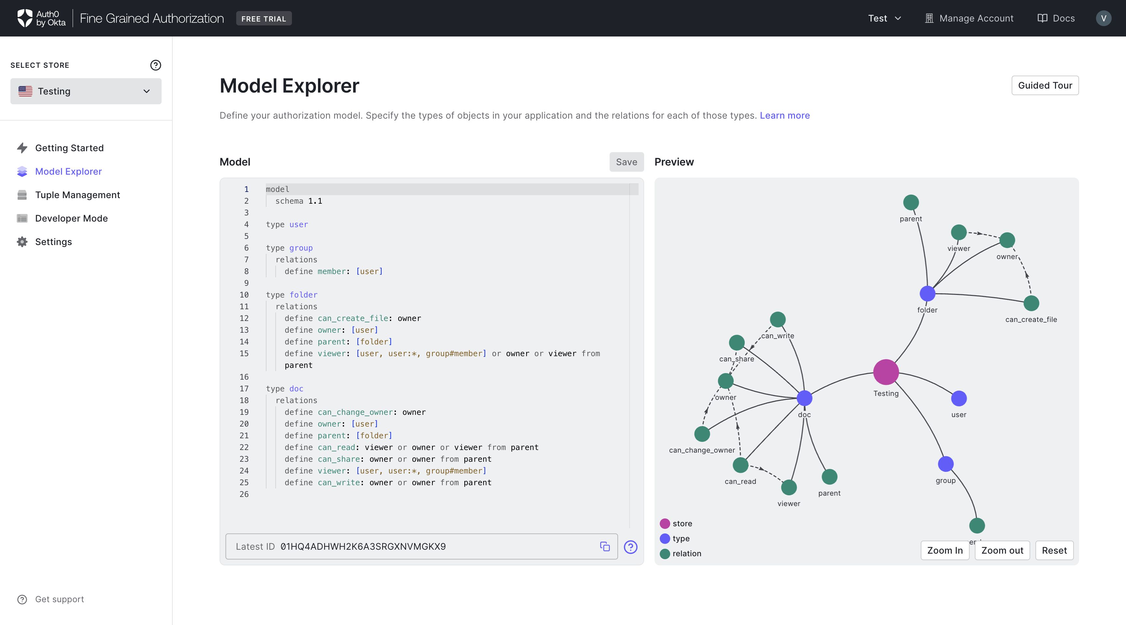Click the folder parent relation node
The width and height of the screenshot is (1126, 625).
(911, 202)
